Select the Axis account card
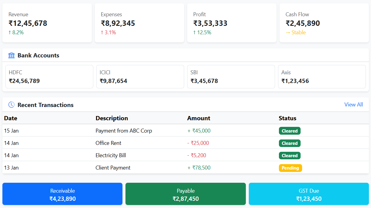371x208 pixels. 322,76
